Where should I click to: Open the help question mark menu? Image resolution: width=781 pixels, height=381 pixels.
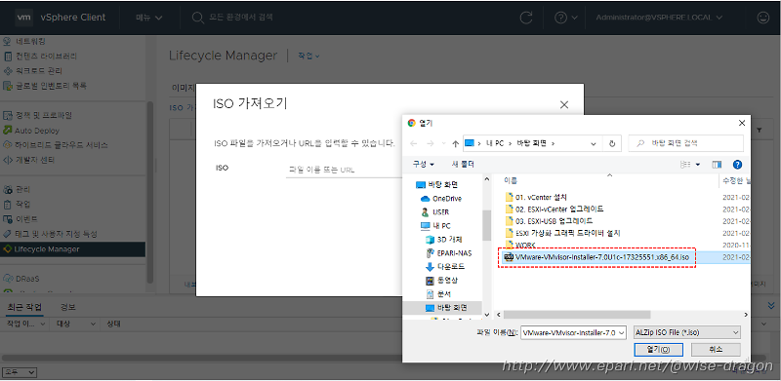click(x=566, y=18)
